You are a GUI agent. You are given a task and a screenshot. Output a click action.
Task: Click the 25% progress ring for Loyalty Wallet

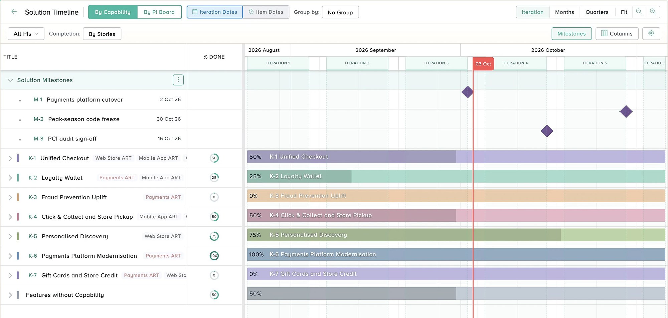click(214, 178)
